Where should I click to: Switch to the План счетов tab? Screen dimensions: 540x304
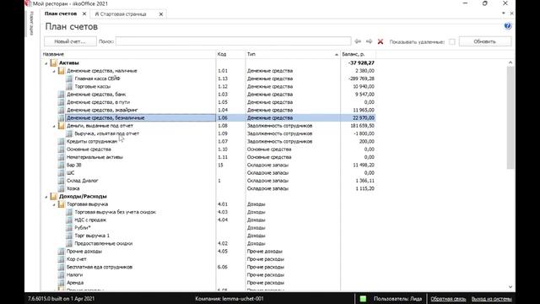pos(61,14)
